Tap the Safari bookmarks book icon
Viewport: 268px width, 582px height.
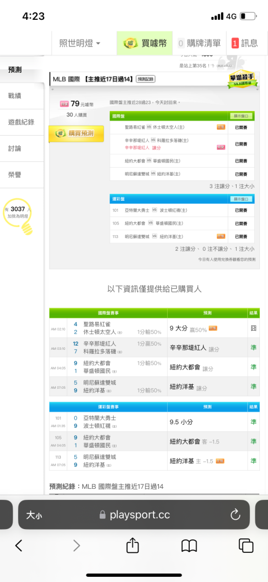point(189,546)
